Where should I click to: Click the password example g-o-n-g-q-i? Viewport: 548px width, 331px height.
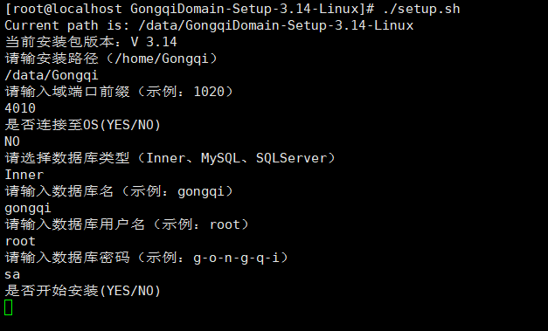(237, 258)
